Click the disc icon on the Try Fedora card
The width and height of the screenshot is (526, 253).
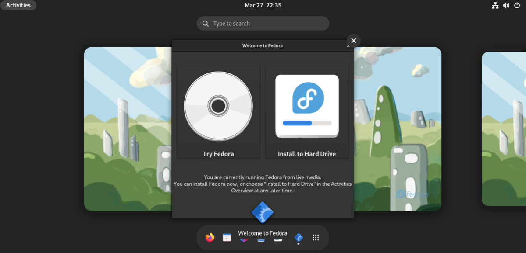point(218,106)
